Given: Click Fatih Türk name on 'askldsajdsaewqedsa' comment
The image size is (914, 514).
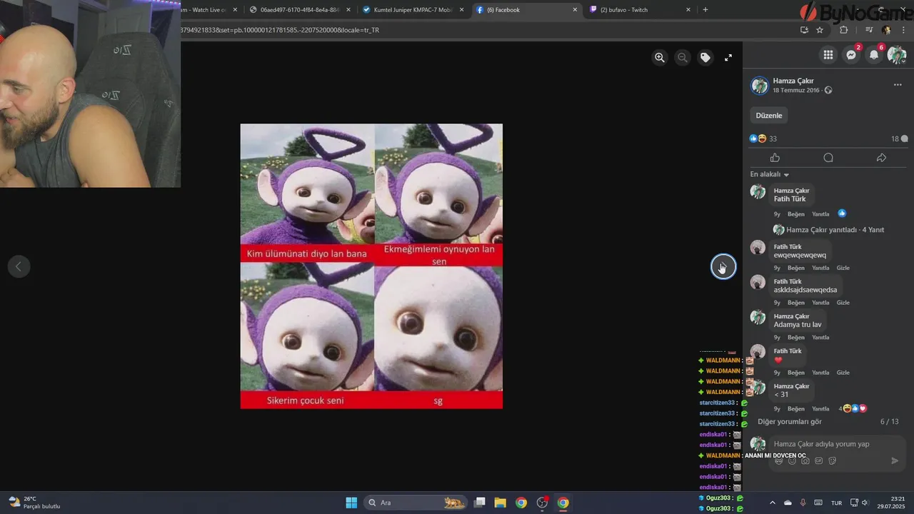Looking at the screenshot, I should coord(788,282).
